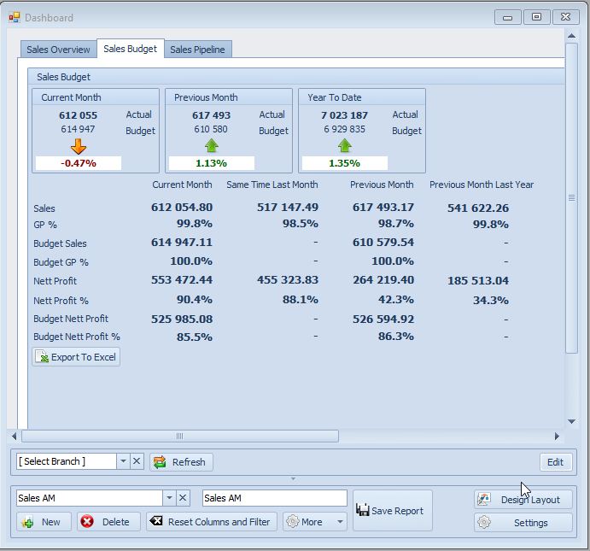Open Design Layout
The image size is (590, 551).
click(x=523, y=500)
